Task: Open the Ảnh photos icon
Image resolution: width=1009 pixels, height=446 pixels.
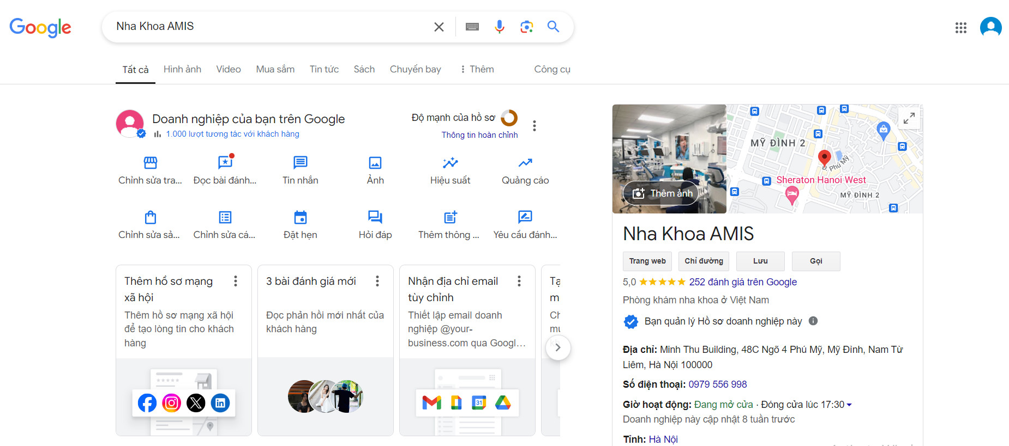Action: pyautogui.click(x=375, y=162)
